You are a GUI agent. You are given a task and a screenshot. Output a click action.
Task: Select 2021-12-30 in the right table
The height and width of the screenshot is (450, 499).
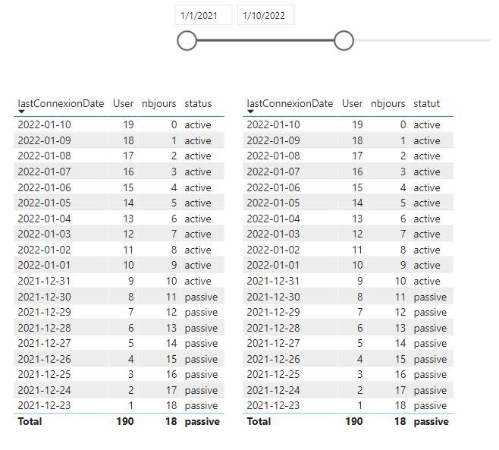(273, 297)
